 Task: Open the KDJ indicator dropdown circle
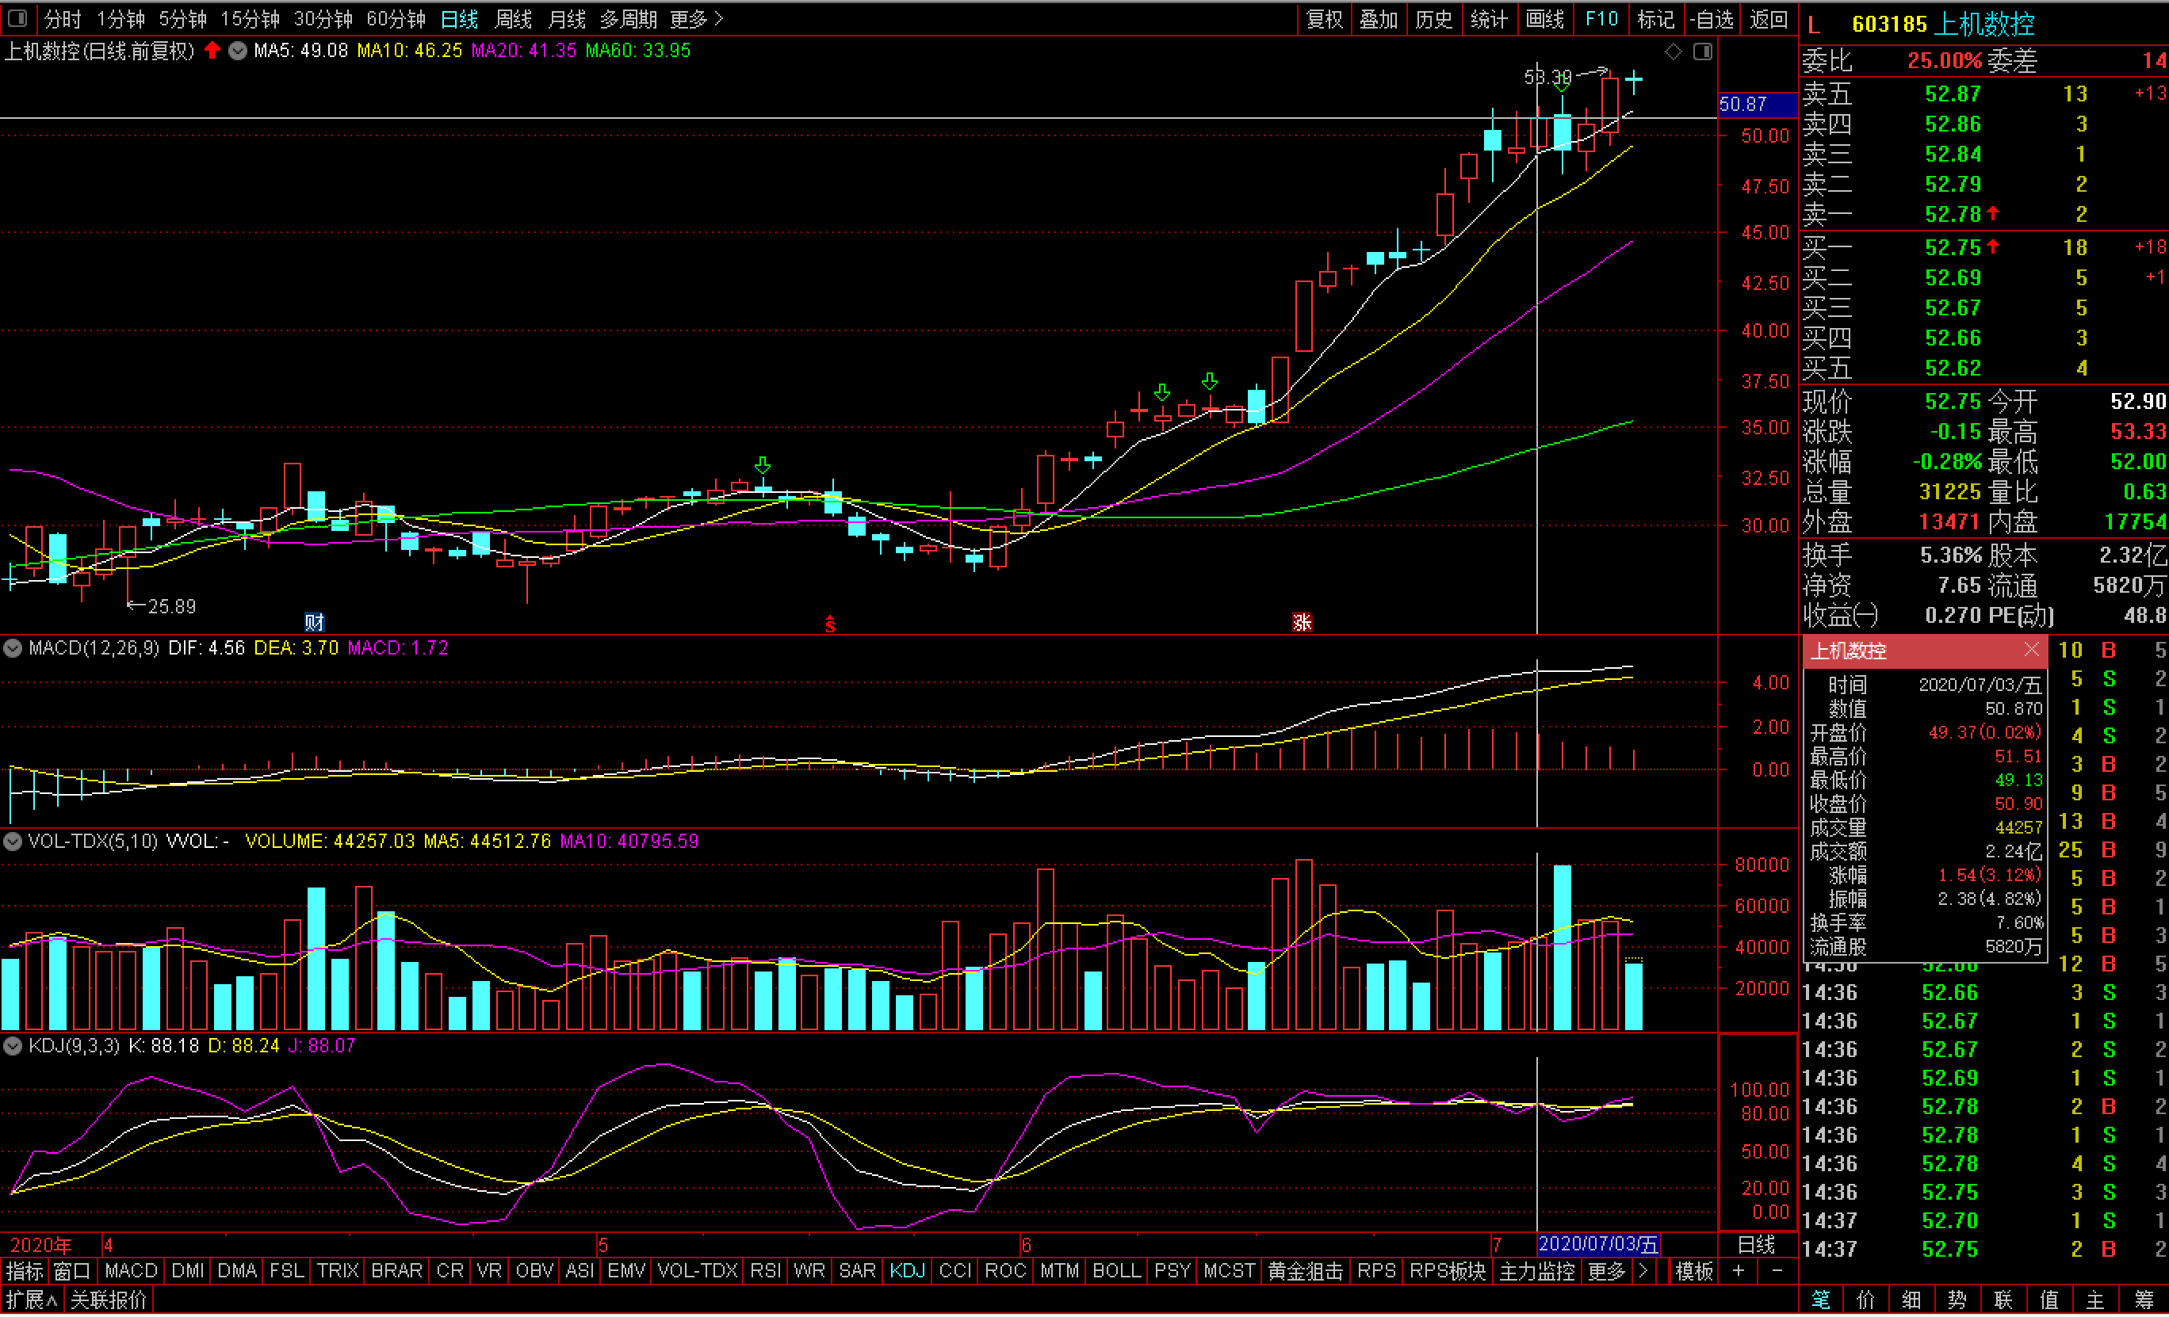(13, 1046)
